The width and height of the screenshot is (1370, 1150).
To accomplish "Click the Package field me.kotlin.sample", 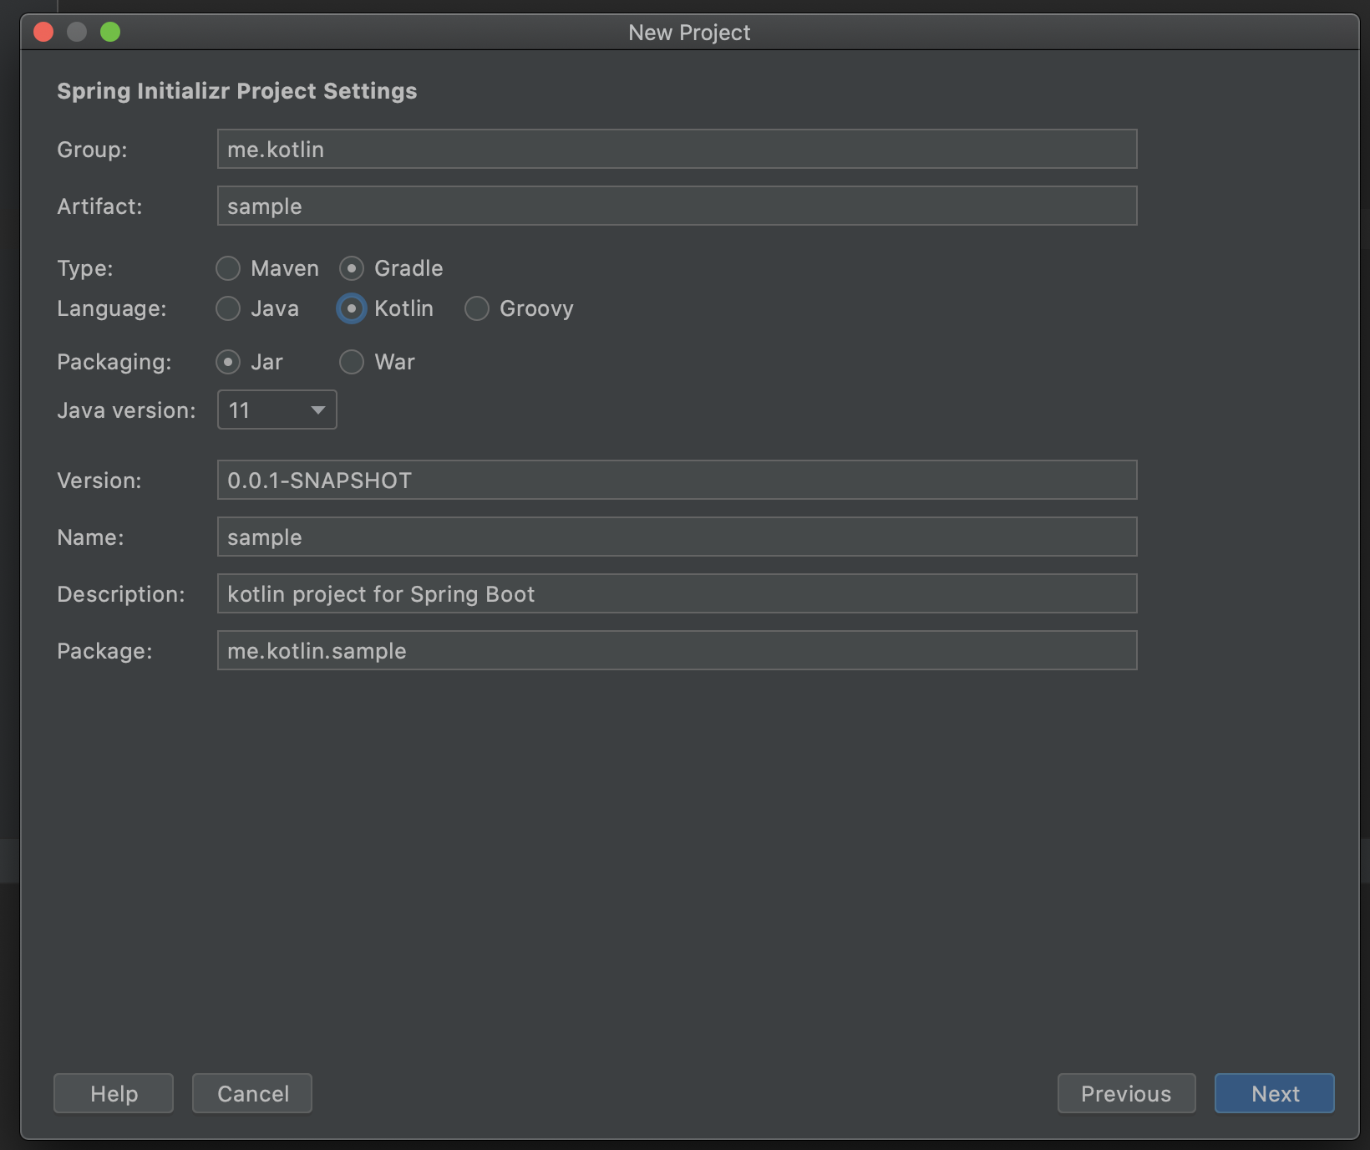I will (677, 650).
